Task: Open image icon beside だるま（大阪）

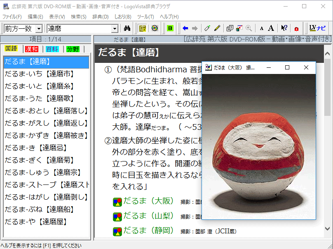Action: (x=117, y=202)
